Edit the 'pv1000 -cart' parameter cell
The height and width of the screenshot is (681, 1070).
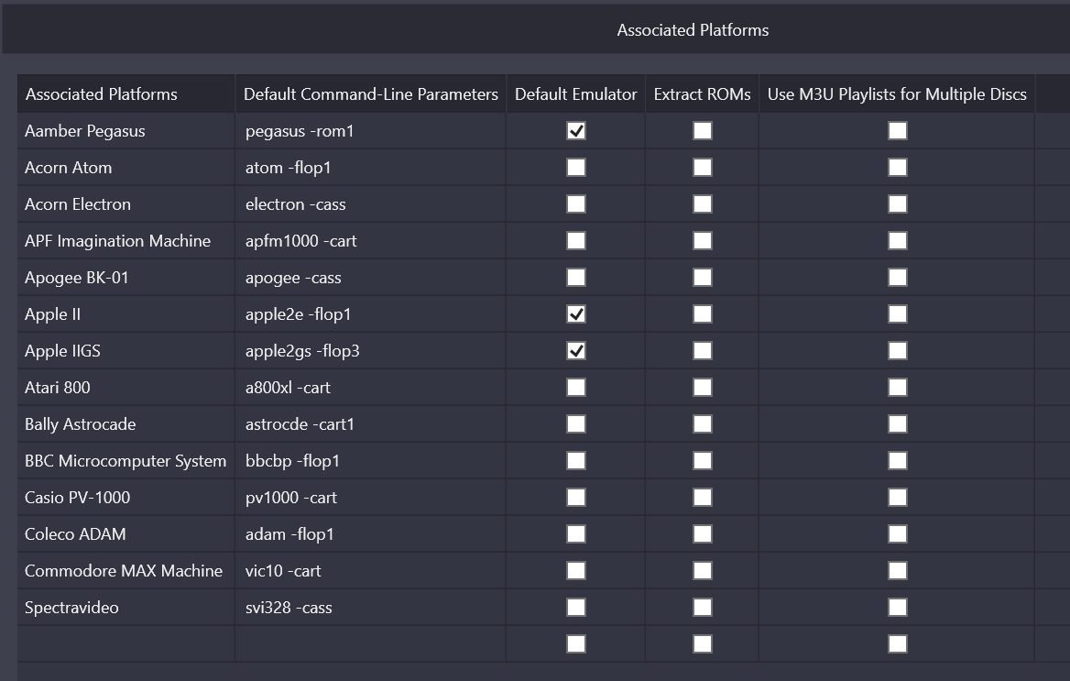[x=370, y=498]
